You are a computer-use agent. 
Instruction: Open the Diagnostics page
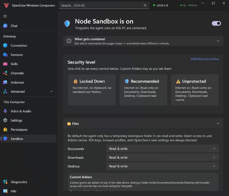point(28,182)
